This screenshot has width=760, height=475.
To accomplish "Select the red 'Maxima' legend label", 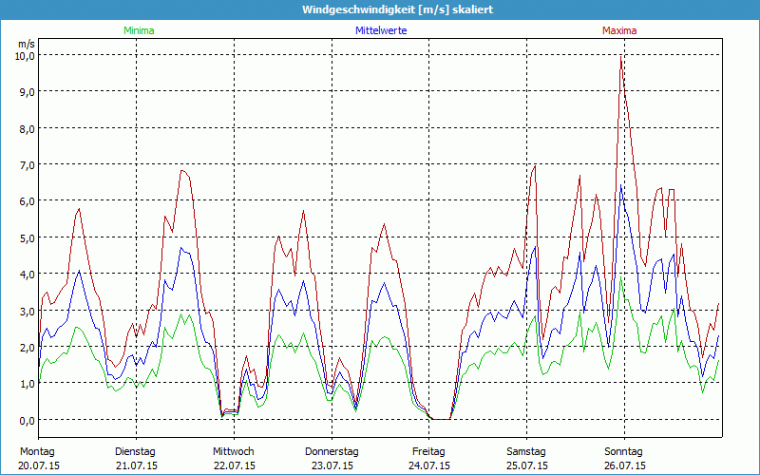I will [x=619, y=30].
